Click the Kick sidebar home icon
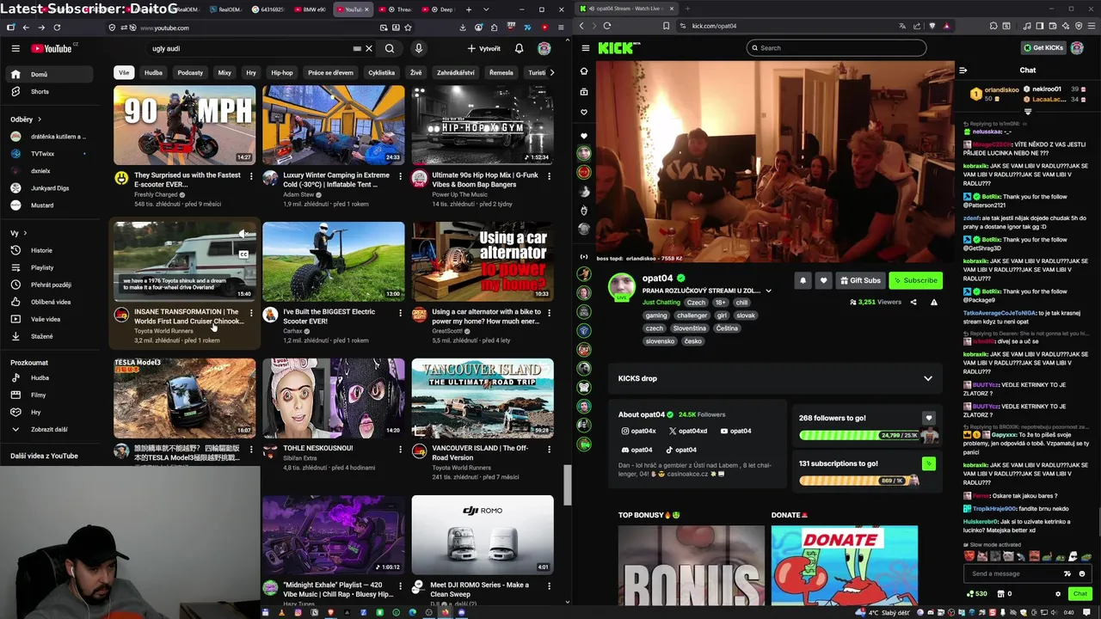The height and width of the screenshot is (619, 1101). 584,71
